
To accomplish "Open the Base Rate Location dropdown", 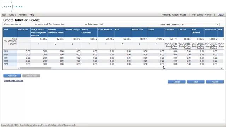I will click(200, 25).
